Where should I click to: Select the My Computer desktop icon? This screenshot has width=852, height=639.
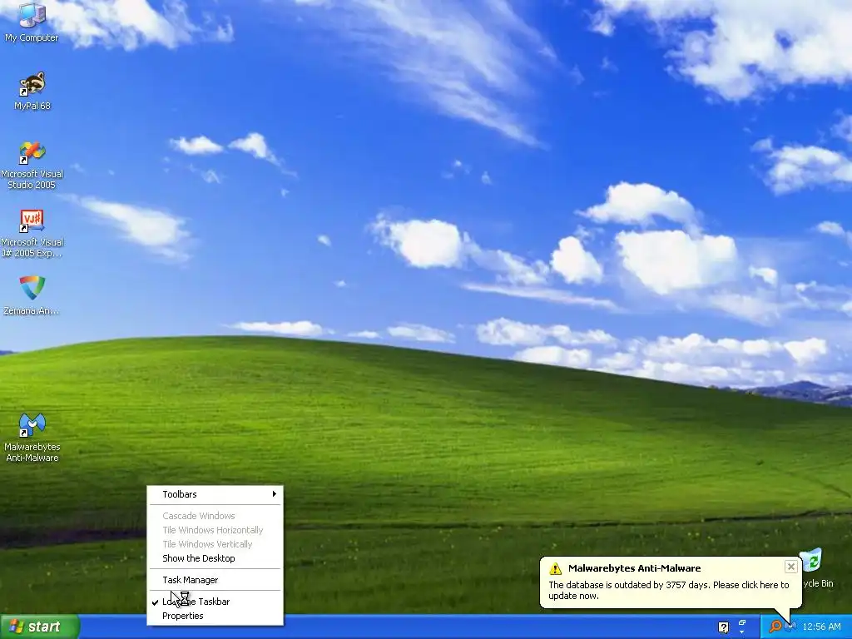[32, 22]
